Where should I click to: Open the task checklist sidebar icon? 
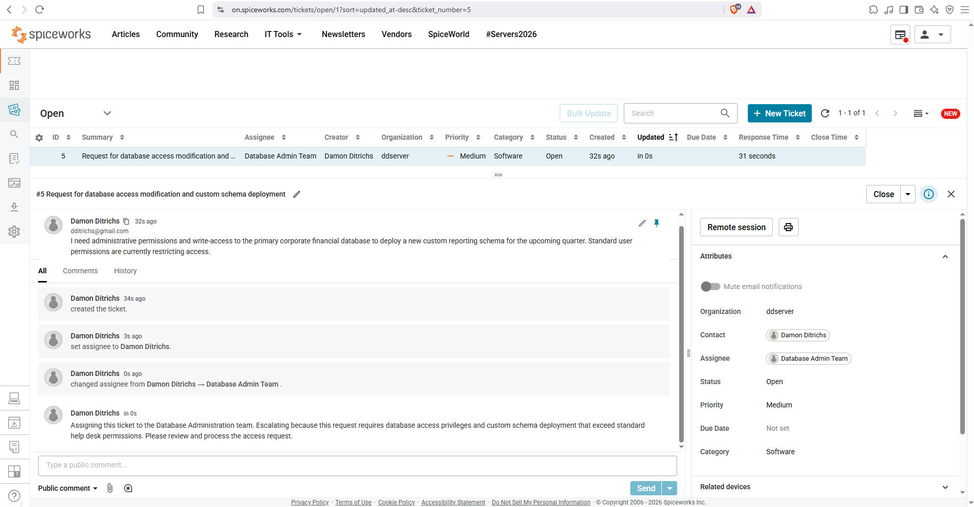tap(14, 159)
